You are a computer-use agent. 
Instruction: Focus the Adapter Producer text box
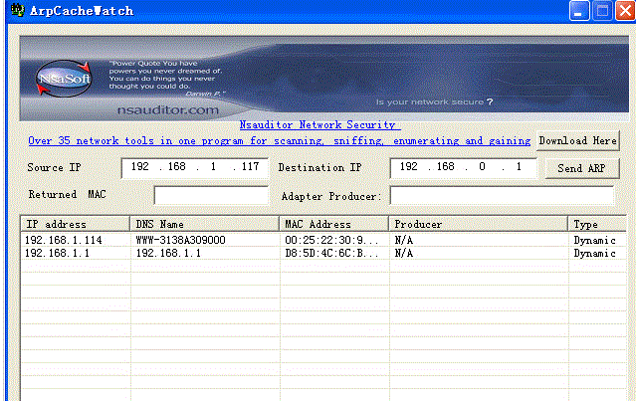point(501,196)
